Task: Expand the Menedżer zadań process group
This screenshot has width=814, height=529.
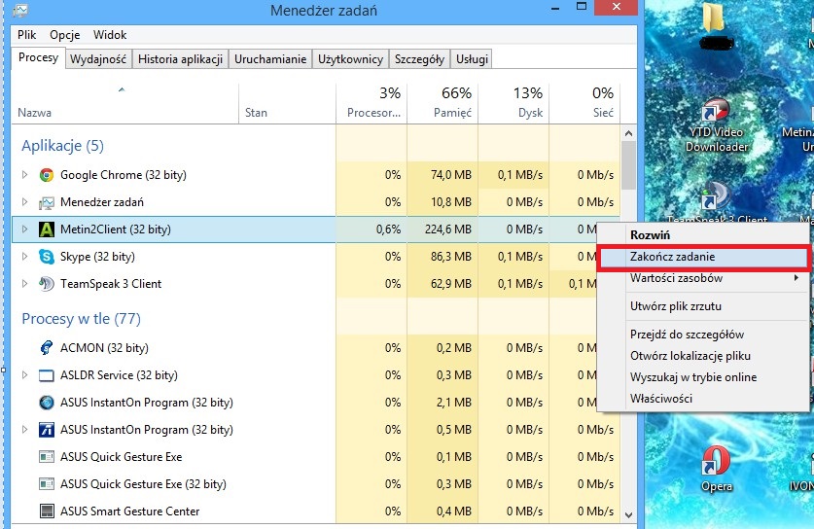Action: (x=24, y=202)
